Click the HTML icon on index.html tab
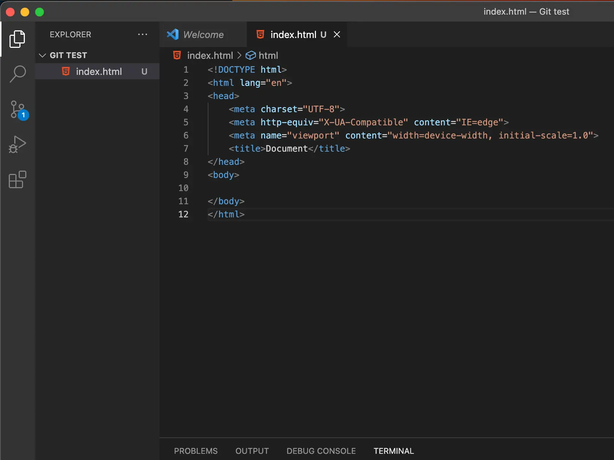 point(260,34)
